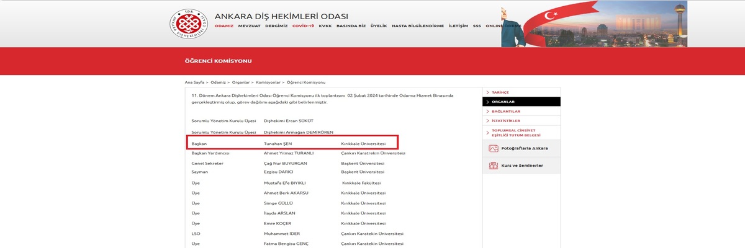Open BAĞLANTILAR sidebar link

[506, 112]
